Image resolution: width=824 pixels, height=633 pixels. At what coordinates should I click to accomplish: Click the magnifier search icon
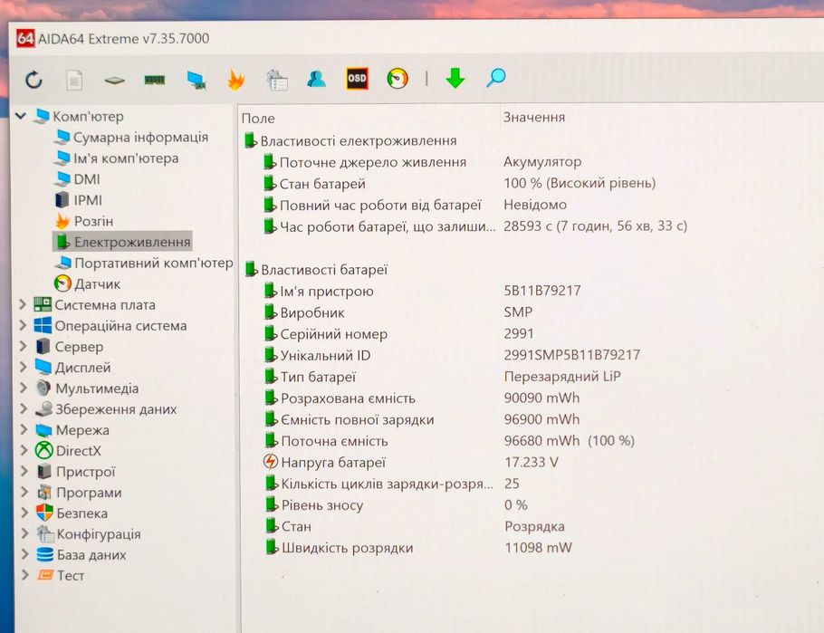click(495, 78)
